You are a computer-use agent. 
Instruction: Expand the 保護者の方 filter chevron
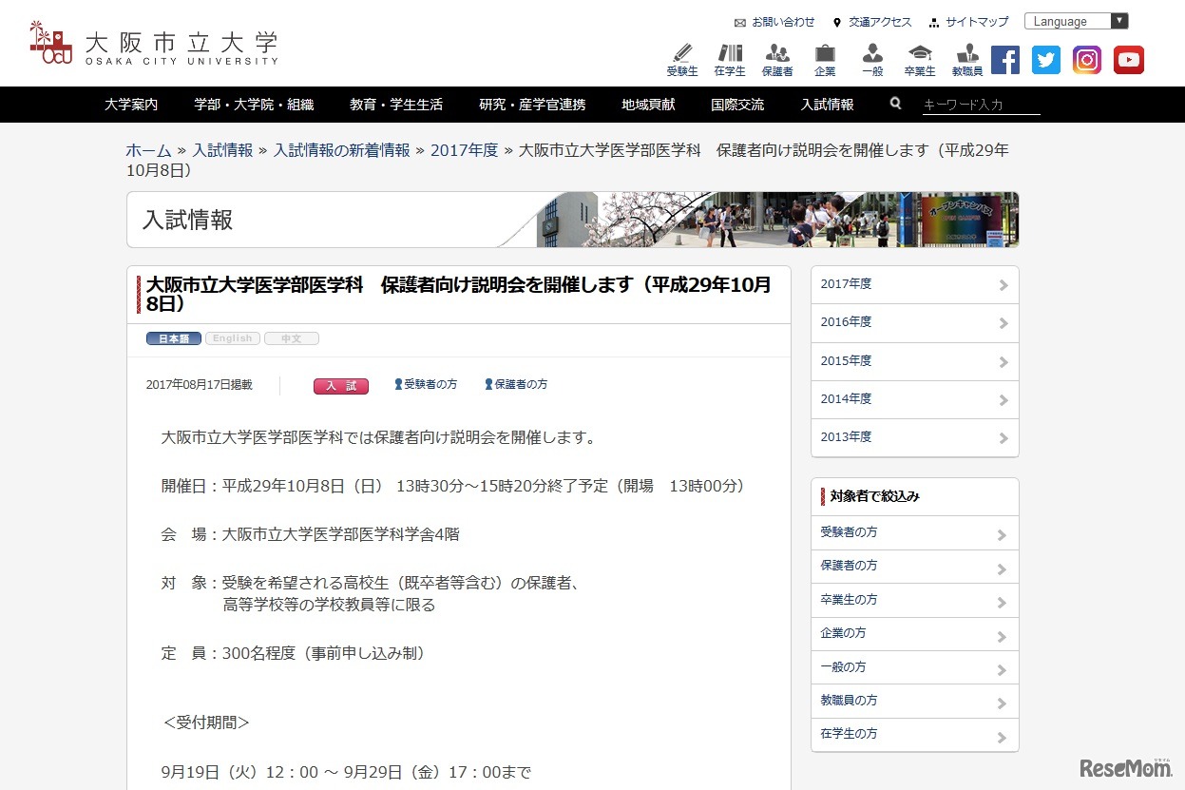[x=1003, y=566]
